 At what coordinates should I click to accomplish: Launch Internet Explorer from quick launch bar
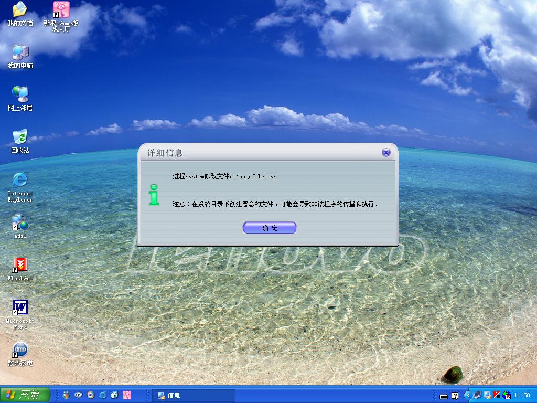point(102,395)
